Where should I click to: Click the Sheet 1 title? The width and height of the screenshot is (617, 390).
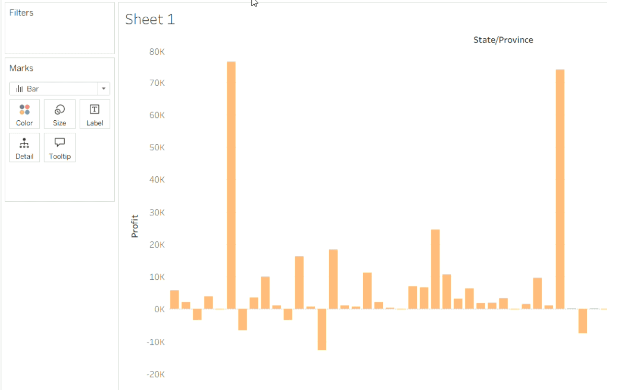click(x=150, y=20)
